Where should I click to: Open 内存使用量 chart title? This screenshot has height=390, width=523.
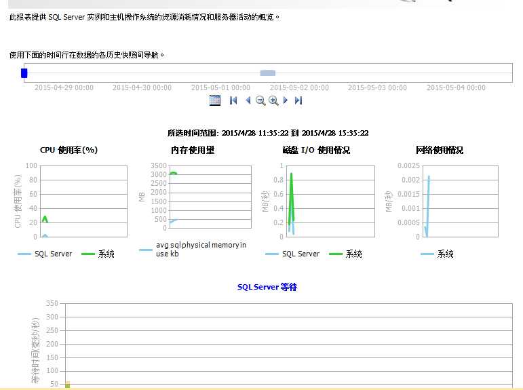point(193,150)
